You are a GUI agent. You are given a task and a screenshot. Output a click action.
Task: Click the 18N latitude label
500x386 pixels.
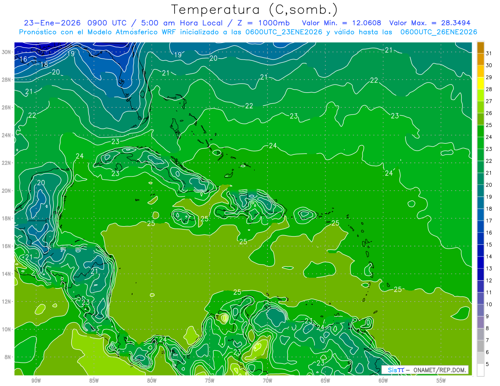7,218
